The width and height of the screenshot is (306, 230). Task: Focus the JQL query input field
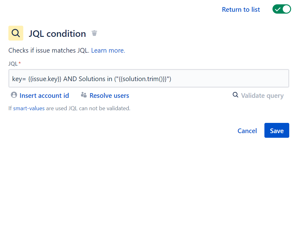(x=149, y=78)
